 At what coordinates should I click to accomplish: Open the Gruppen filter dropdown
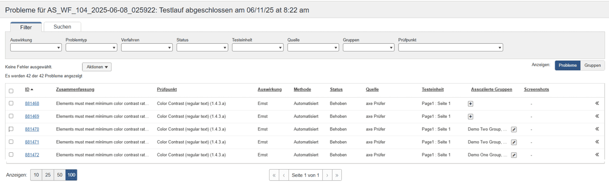click(368, 47)
